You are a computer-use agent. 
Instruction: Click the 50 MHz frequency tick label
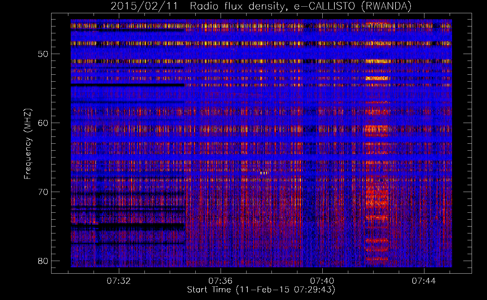(43, 54)
